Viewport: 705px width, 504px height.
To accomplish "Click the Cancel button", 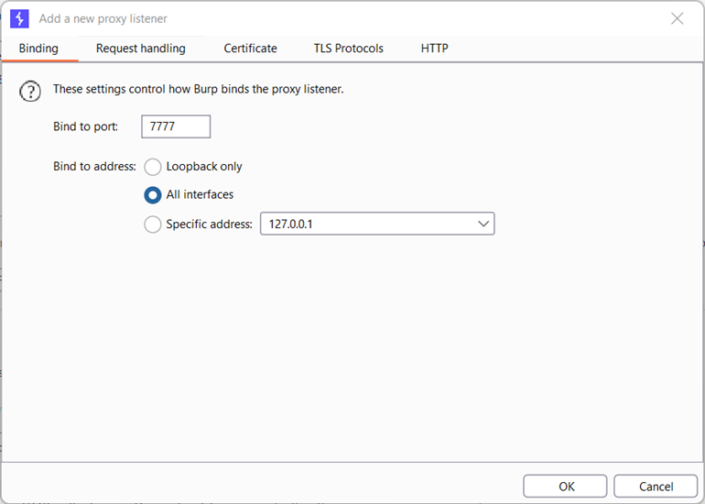I will click(656, 487).
